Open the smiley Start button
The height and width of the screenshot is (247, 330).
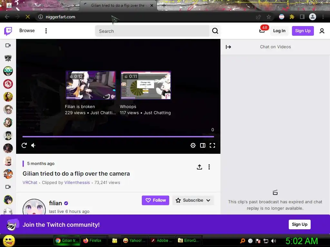pyautogui.click(x=9, y=241)
